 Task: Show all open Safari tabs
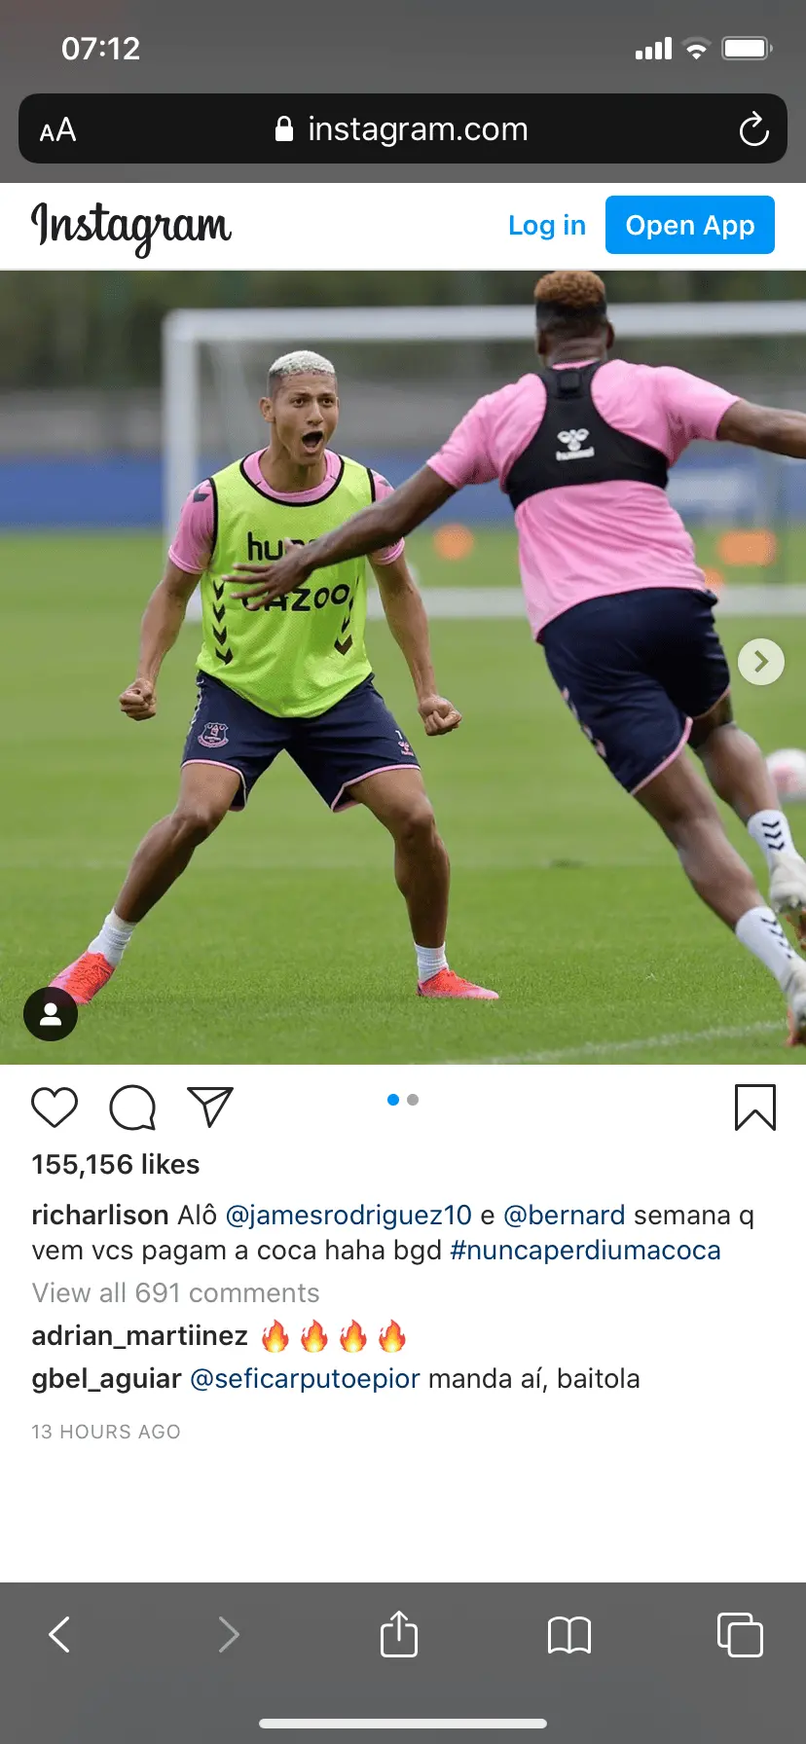click(x=740, y=1634)
